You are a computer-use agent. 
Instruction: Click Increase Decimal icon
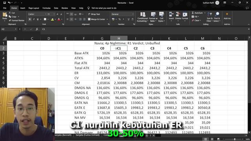coord(128,19)
